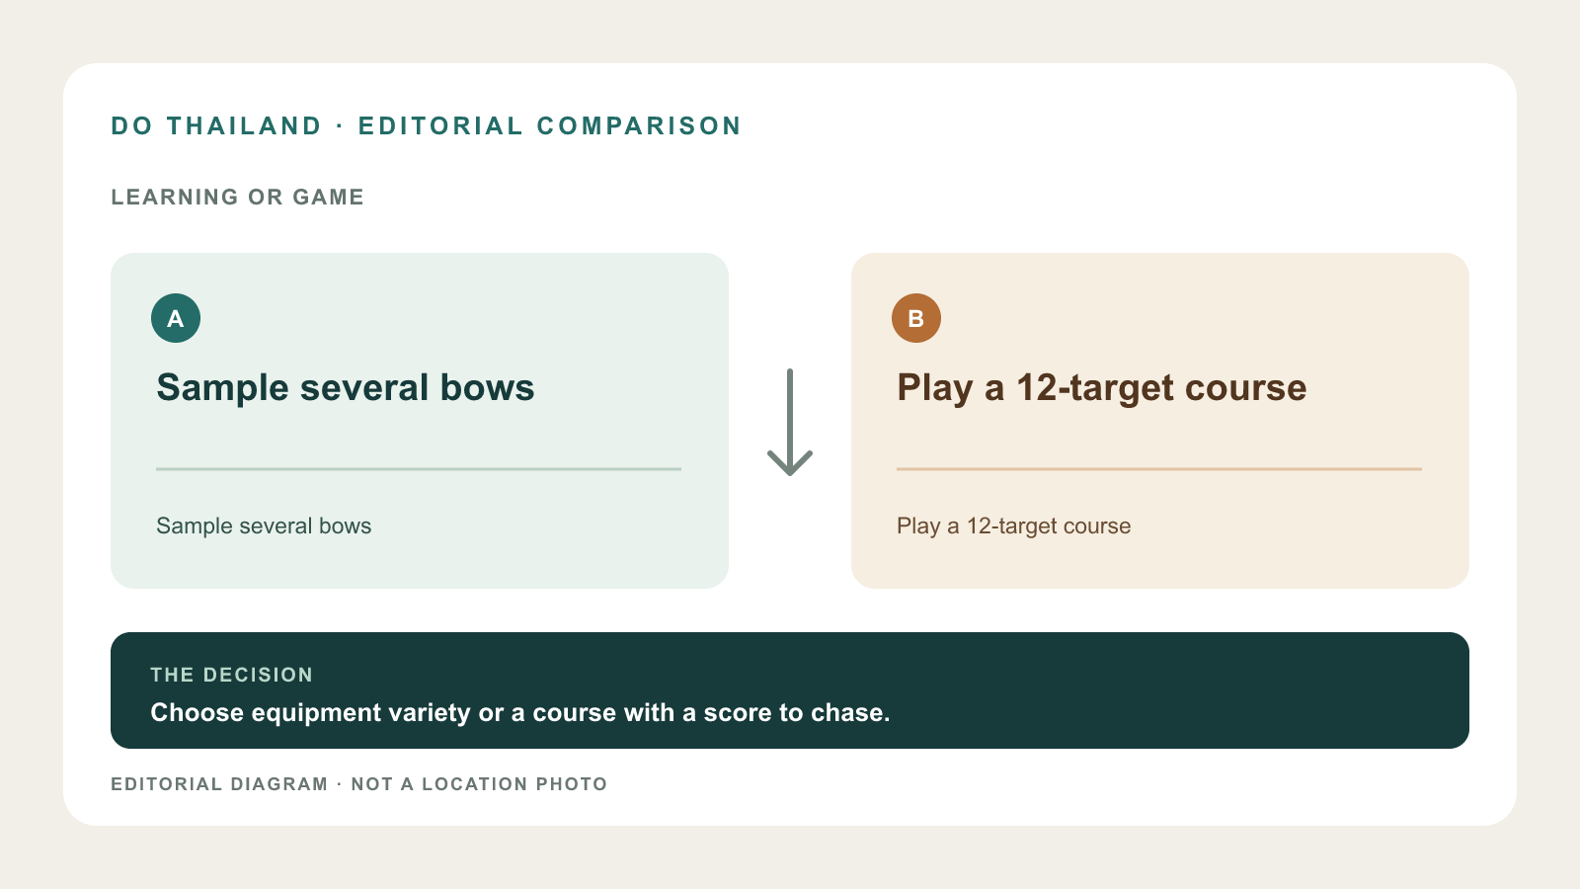Click the green divider line in card A
Screen dimensions: 1580x889
click(x=419, y=469)
